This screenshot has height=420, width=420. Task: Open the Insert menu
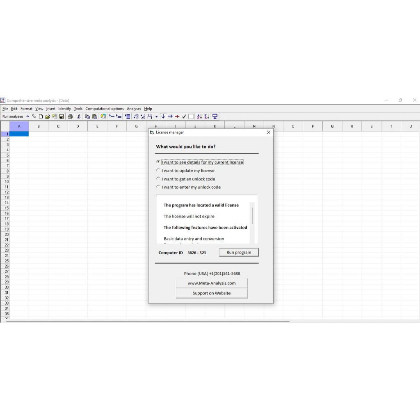50,109
